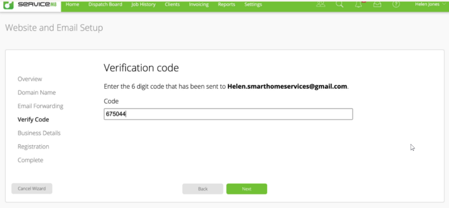Open the Clients menu
Screen dimensions: 449x208
click(172, 4)
